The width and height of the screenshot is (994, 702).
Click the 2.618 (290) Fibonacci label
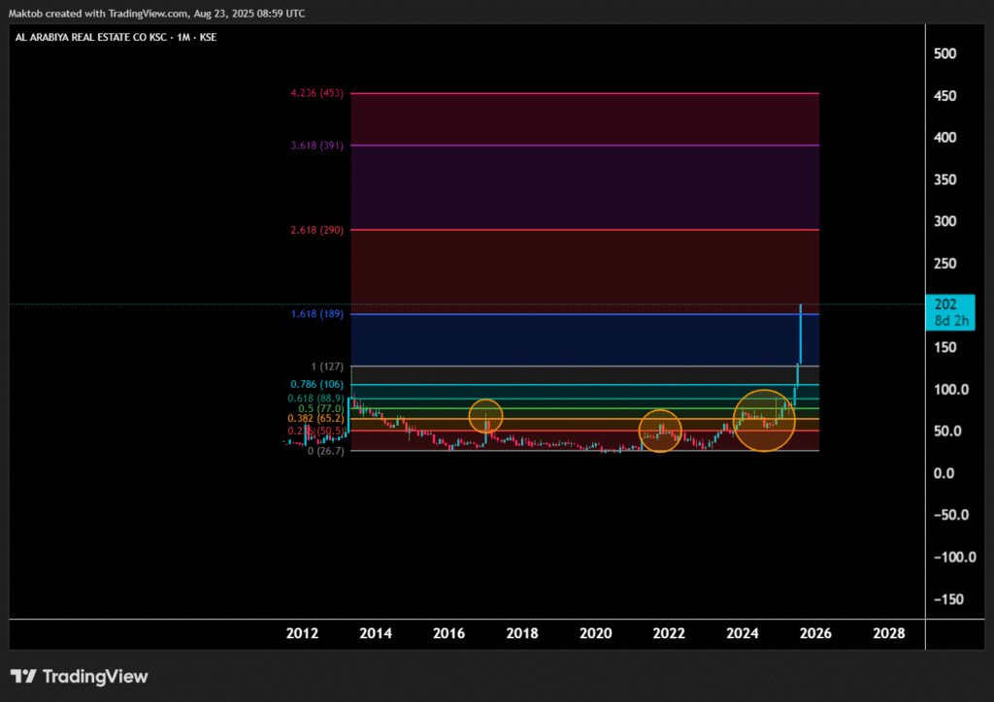point(317,230)
